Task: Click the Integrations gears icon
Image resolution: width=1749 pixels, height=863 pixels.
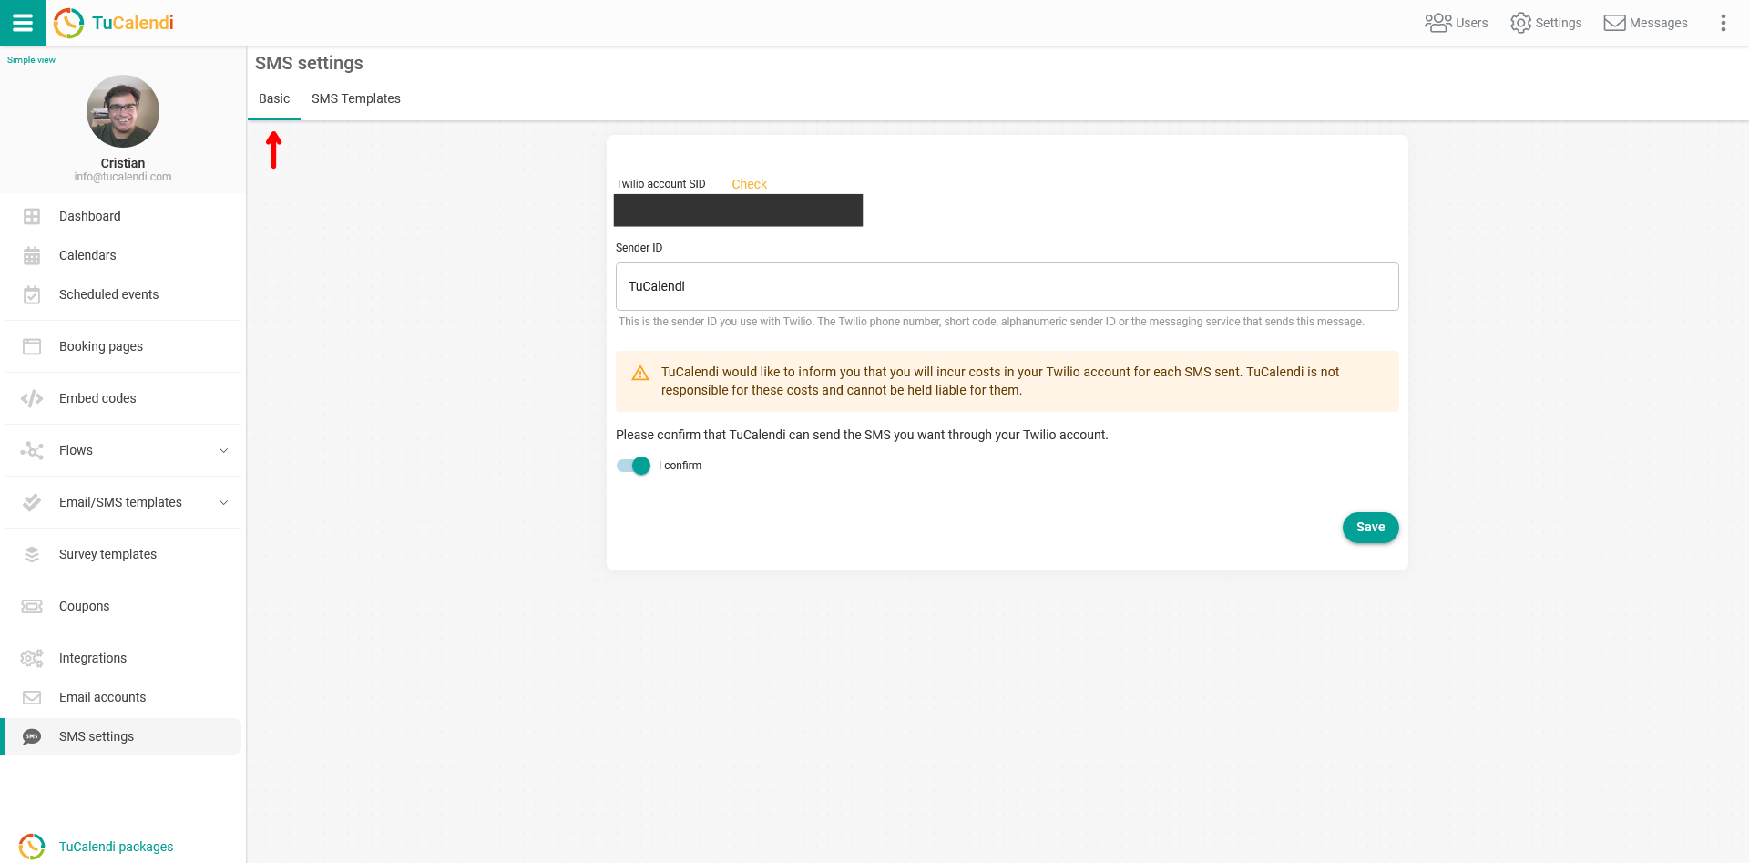Action: pyautogui.click(x=32, y=658)
